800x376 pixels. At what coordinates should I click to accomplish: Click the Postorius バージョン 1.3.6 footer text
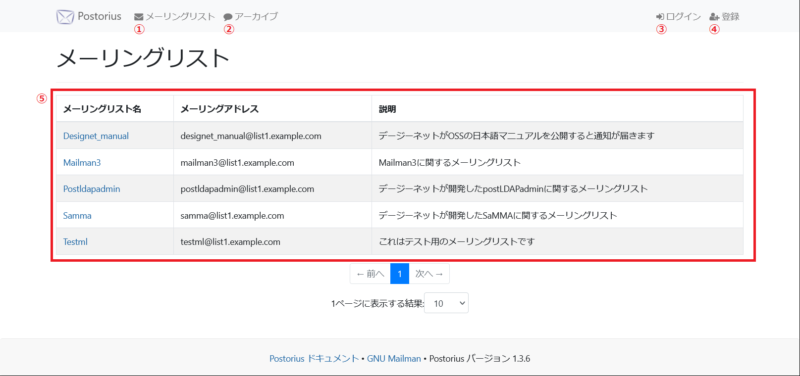tap(480, 359)
